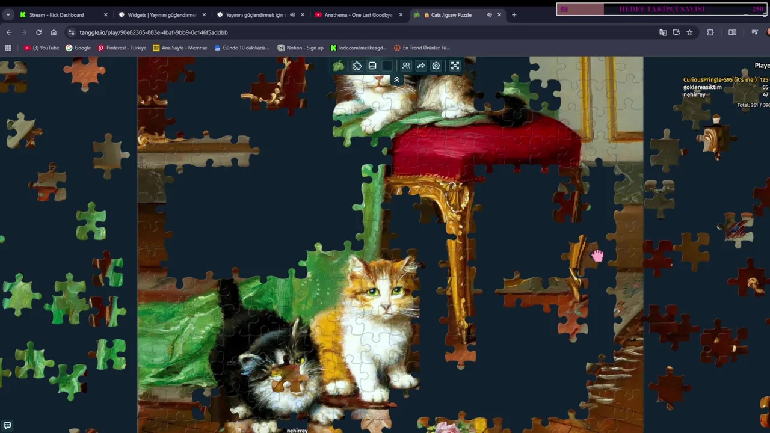Open the YouTube bookmark
The width and height of the screenshot is (770, 433).
pos(42,48)
